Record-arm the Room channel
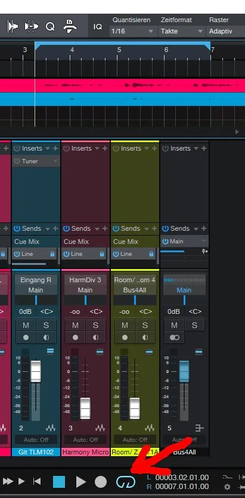 [125, 338]
